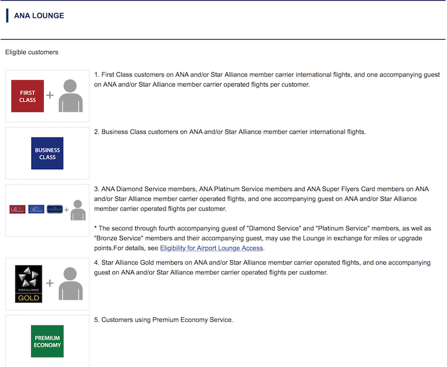Click the ANA Diamond Service card icon
The image size is (447, 367).
17,209
